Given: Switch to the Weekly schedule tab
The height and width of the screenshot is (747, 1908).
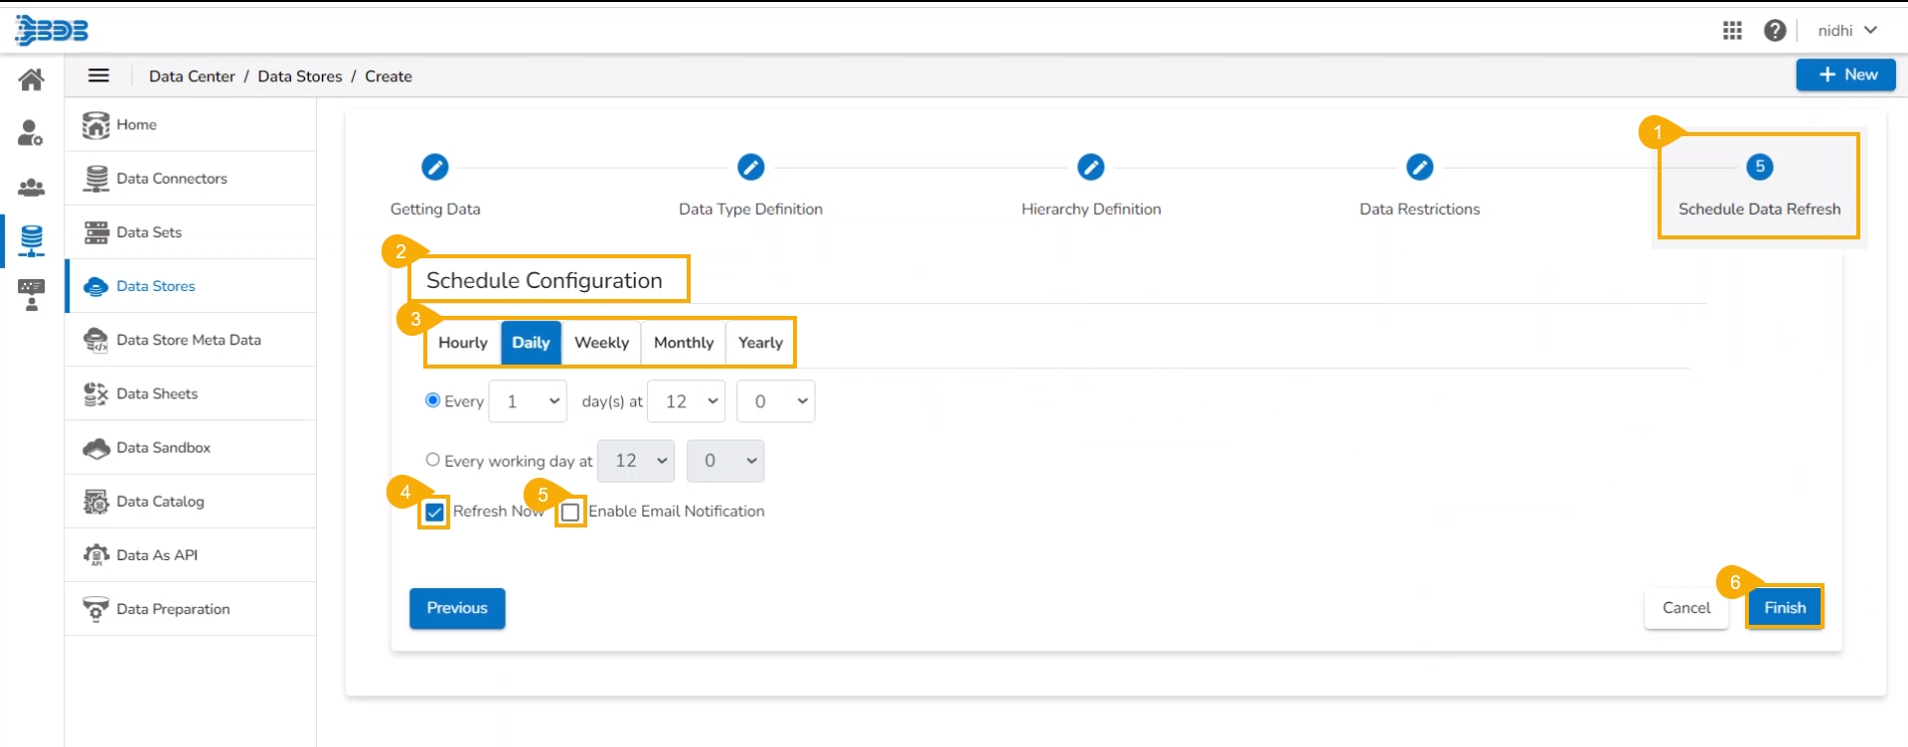Looking at the screenshot, I should [x=601, y=343].
